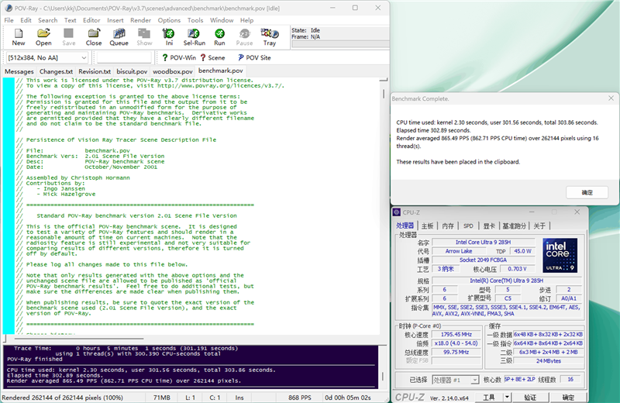Image resolution: width=620 pixels, height=403 pixels.
Task: Click the CPU-Z 验证 button
Action: 530,397
